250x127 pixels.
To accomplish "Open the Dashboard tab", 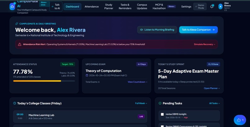I will tap(72, 7).
